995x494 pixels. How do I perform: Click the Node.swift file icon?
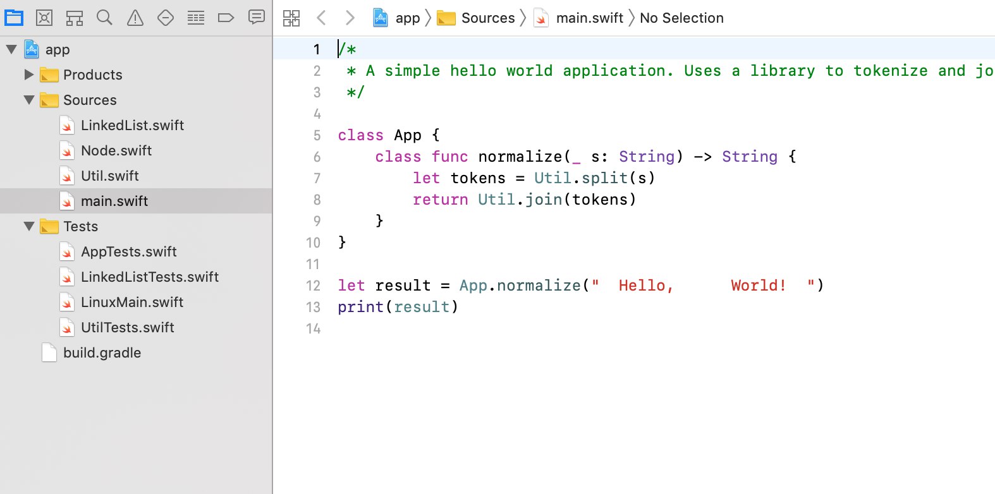tap(67, 151)
